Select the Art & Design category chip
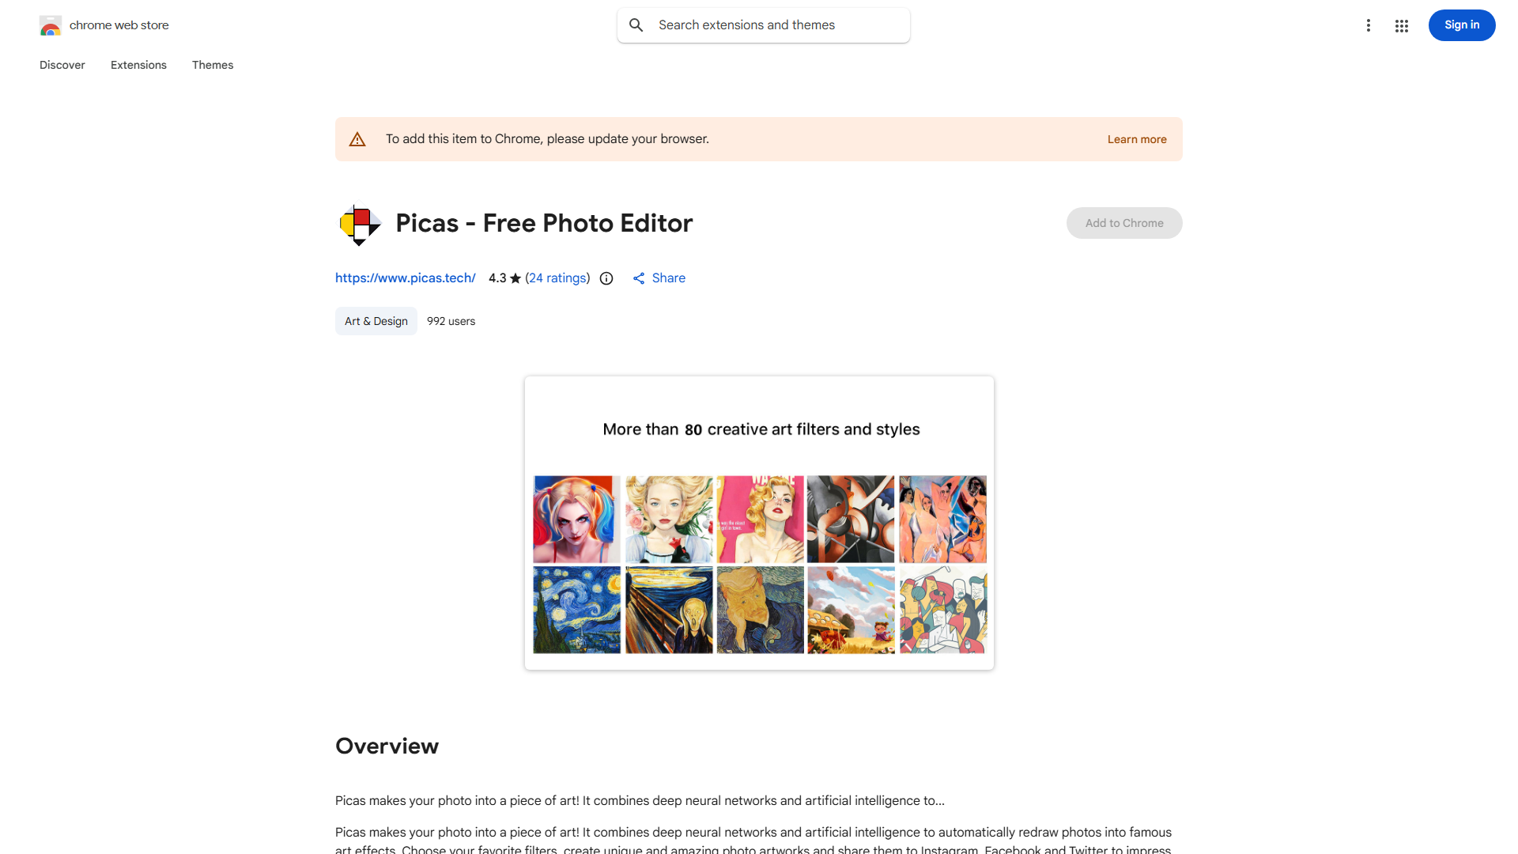This screenshot has width=1518, height=854. 376,321
